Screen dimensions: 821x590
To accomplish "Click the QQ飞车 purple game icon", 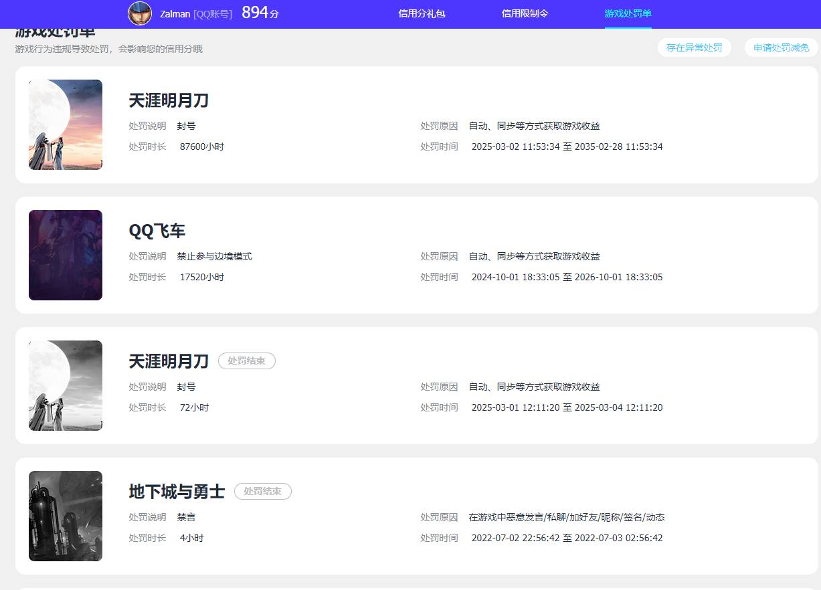I will tap(65, 255).
